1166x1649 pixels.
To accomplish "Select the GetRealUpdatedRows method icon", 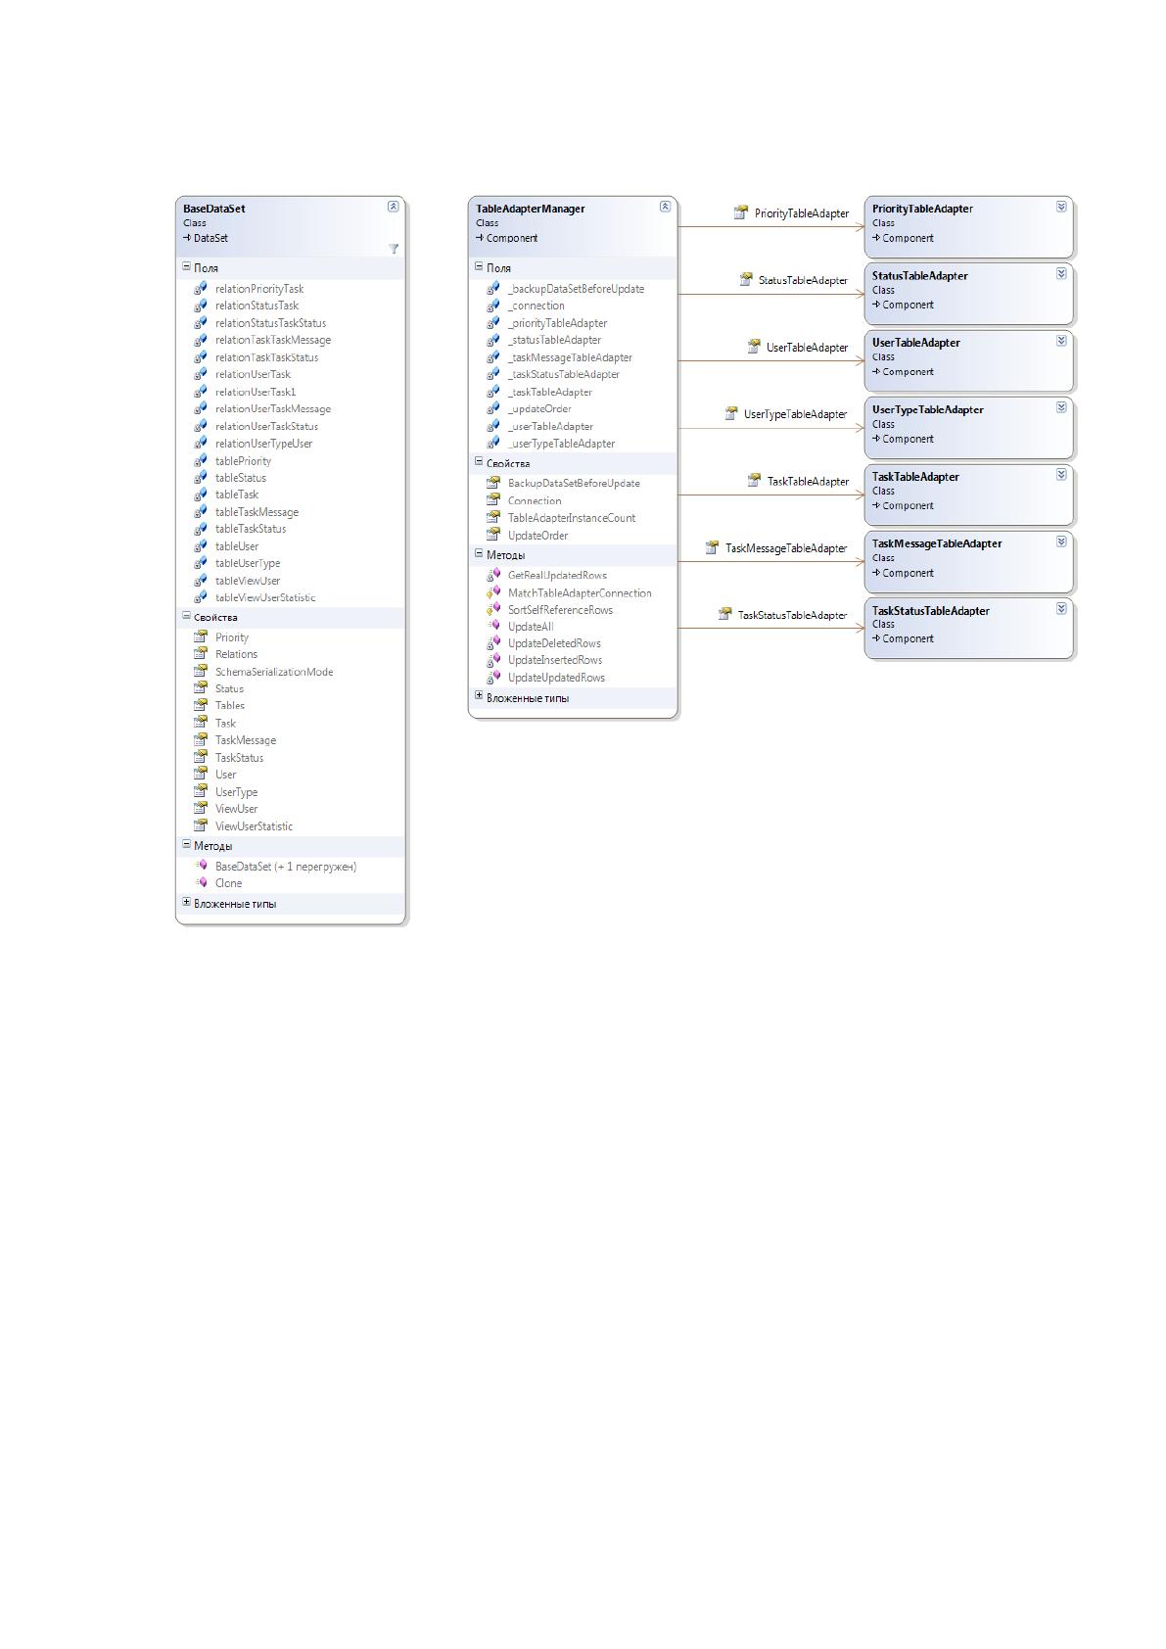I will click(x=493, y=575).
